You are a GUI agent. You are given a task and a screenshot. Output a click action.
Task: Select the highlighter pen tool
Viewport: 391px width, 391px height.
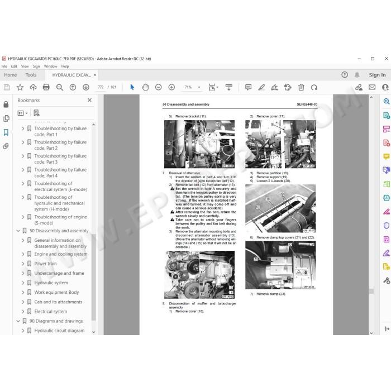tap(261, 87)
